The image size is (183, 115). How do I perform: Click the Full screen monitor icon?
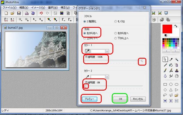(x=166, y=13)
